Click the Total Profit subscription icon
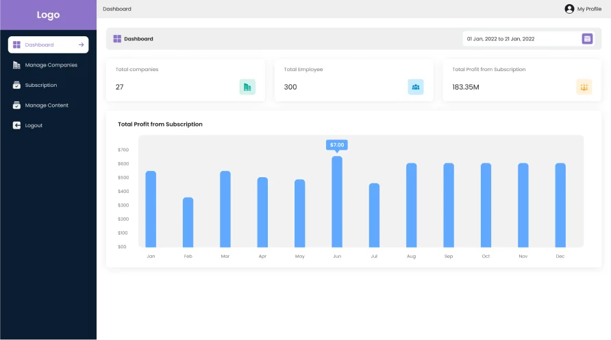 point(584,87)
